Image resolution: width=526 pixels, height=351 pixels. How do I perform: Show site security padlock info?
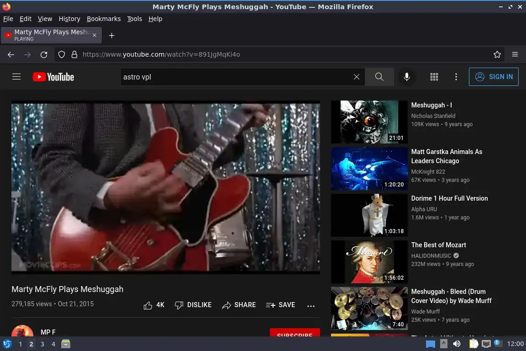pyautogui.click(x=74, y=54)
